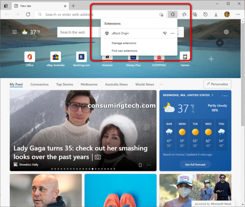Image resolution: width=245 pixels, height=207 pixels.
Task: Open the Office quick link
Action: 30,59
